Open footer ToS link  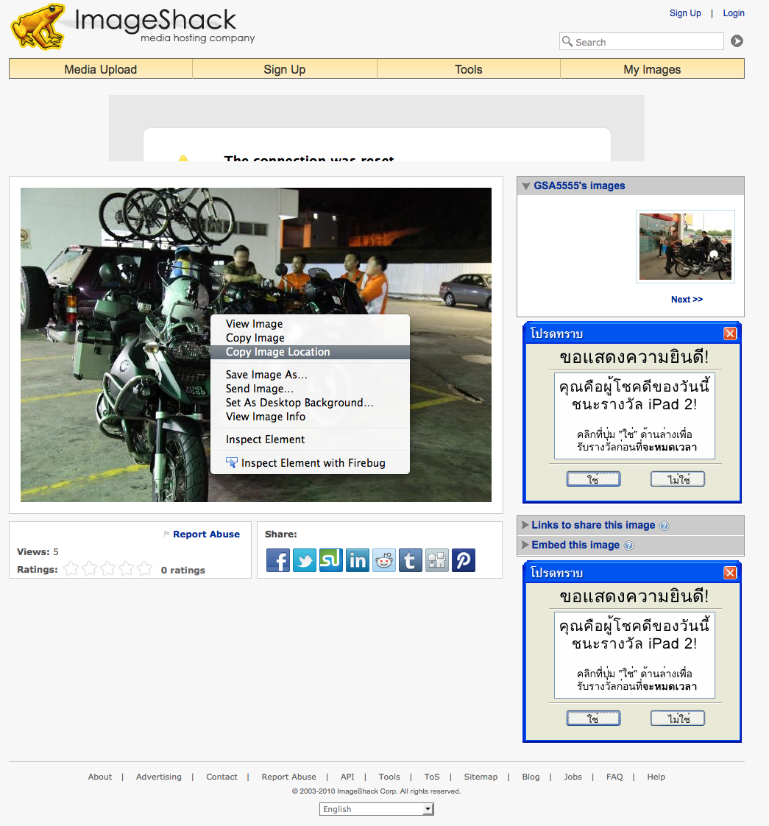pos(432,777)
